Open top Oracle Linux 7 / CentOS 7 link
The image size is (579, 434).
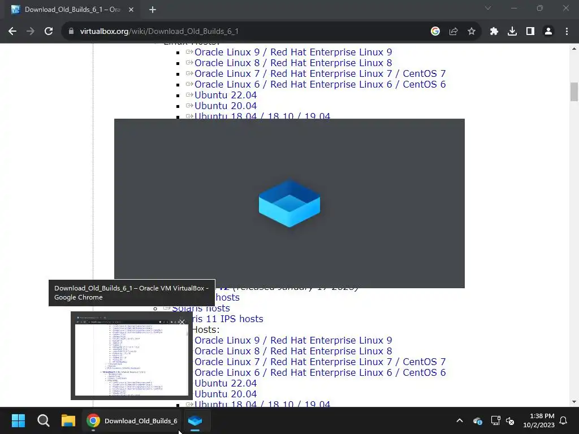point(320,73)
